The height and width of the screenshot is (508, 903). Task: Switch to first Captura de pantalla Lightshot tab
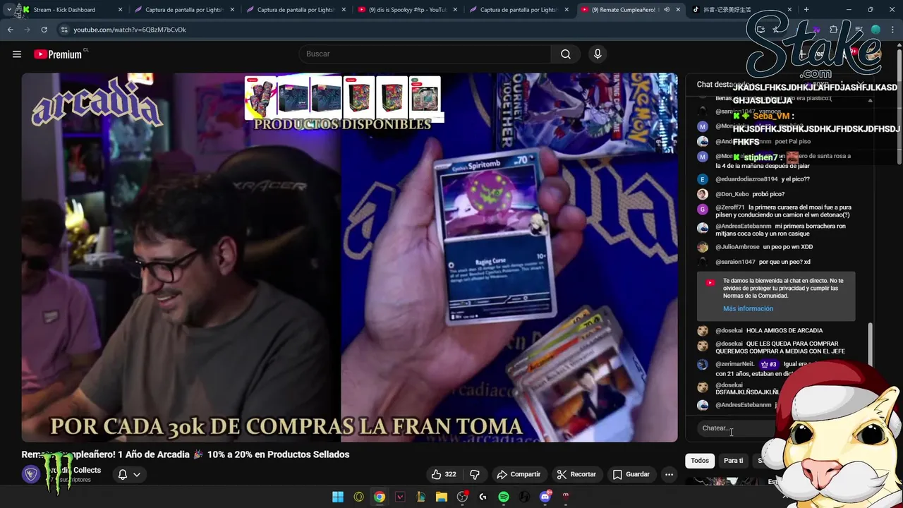[x=185, y=10]
